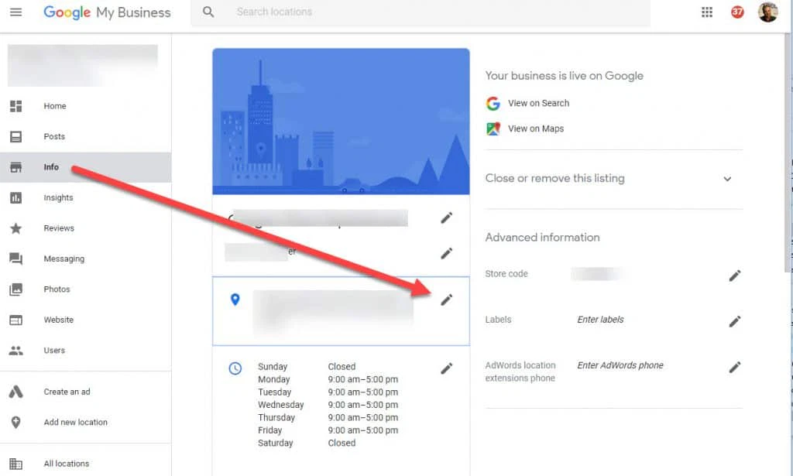Edit AdWords location extensions phone

735,367
